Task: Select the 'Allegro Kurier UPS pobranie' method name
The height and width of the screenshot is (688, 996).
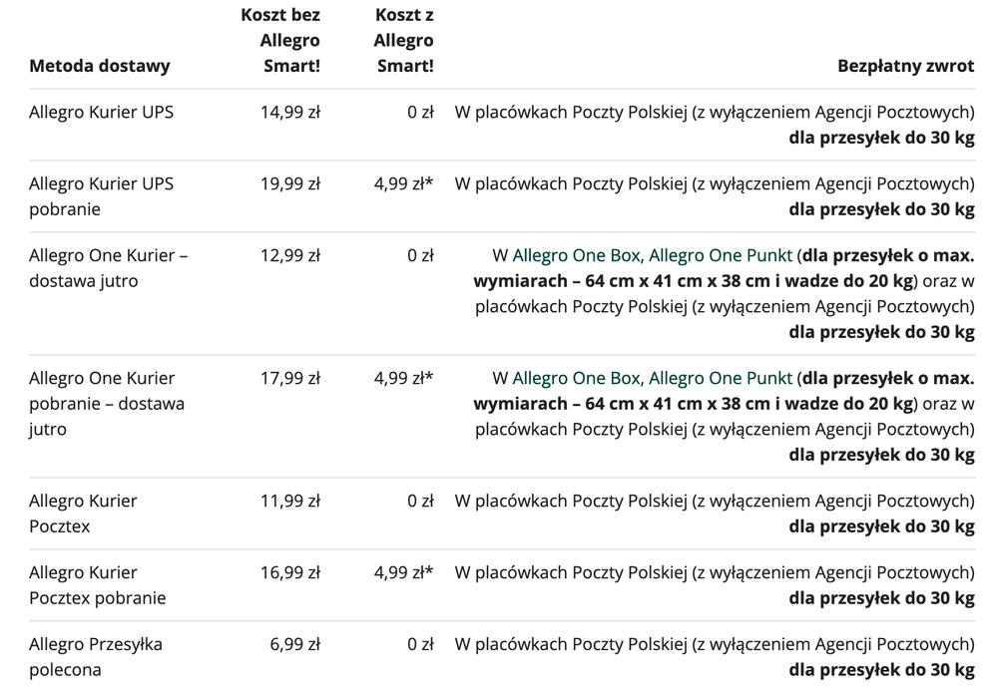Action: click(x=101, y=196)
